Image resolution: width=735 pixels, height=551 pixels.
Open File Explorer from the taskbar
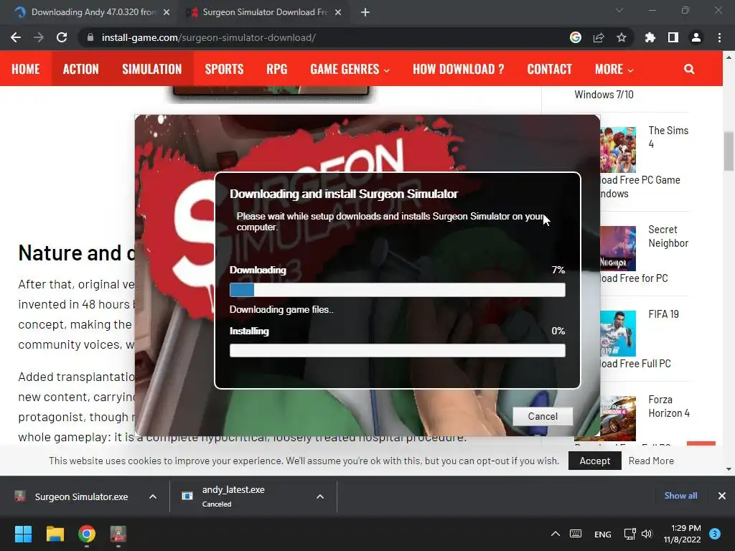55,534
